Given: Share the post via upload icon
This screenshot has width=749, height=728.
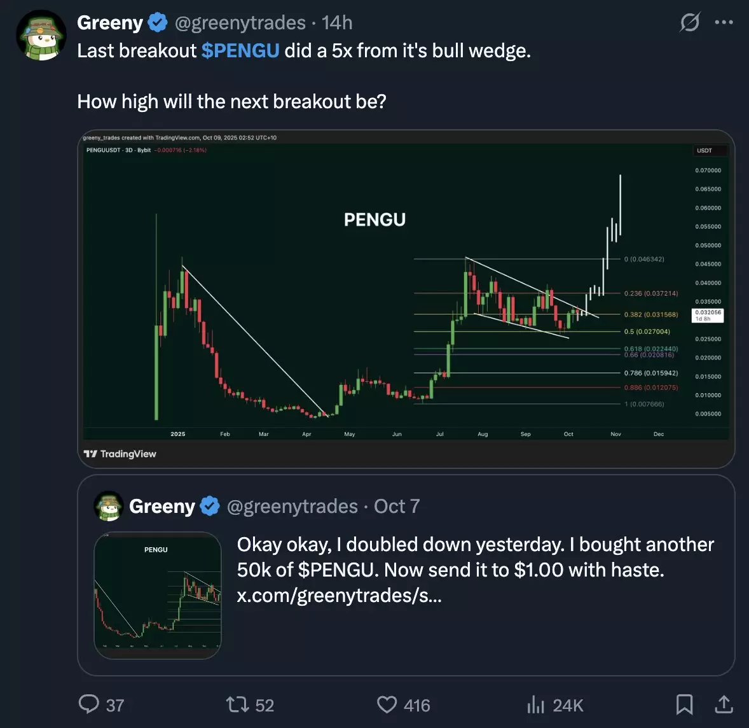Looking at the screenshot, I should pos(724,704).
